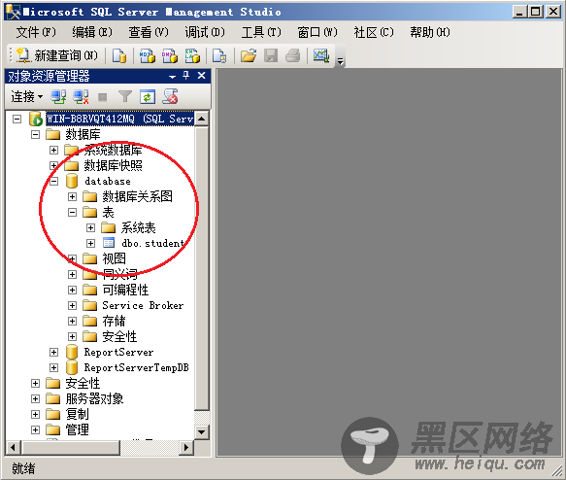Image resolution: width=566 pixels, height=480 pixels.
Task: Click the Connect Object Explorer icon
Action: click(x=58, y=97)
